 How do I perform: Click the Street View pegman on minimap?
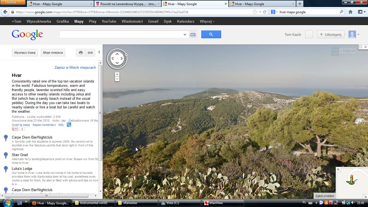351,180
